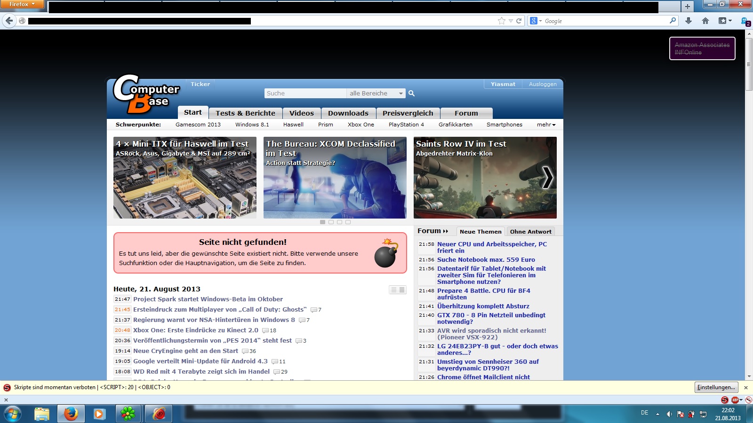753x423 pixels.
Task: Open the Ghostery ghost icon with badge
Action: (x=745, y=21)
